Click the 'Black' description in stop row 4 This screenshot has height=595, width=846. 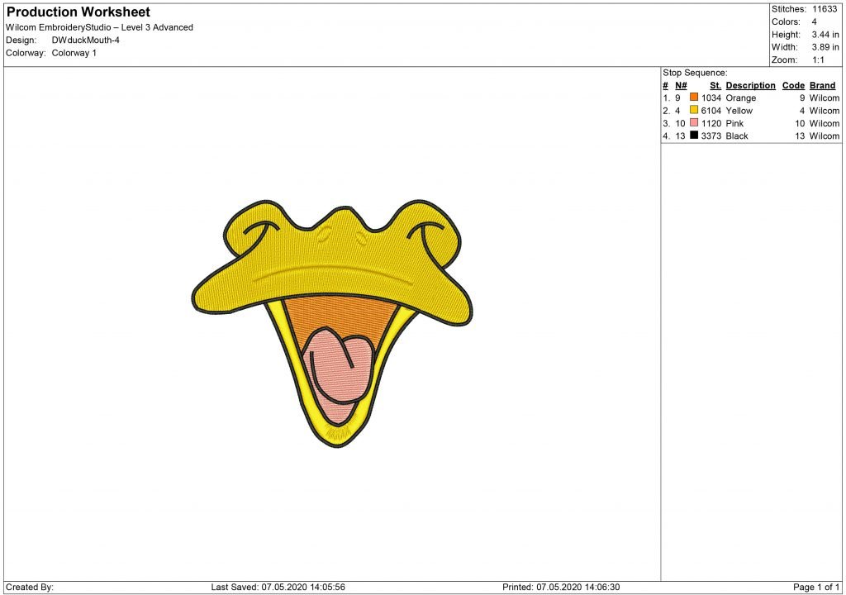click(737, 136)
